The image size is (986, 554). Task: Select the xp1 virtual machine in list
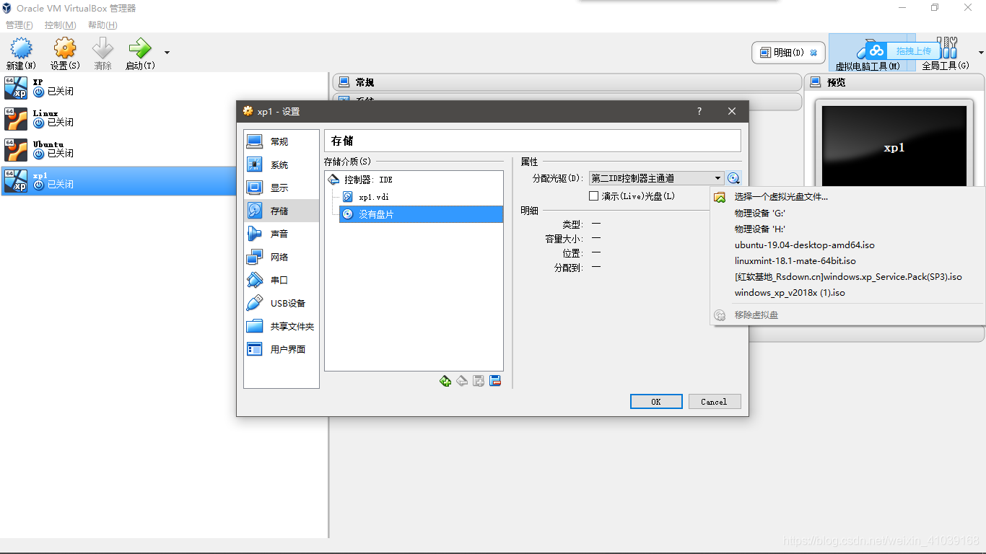point(164,181)
